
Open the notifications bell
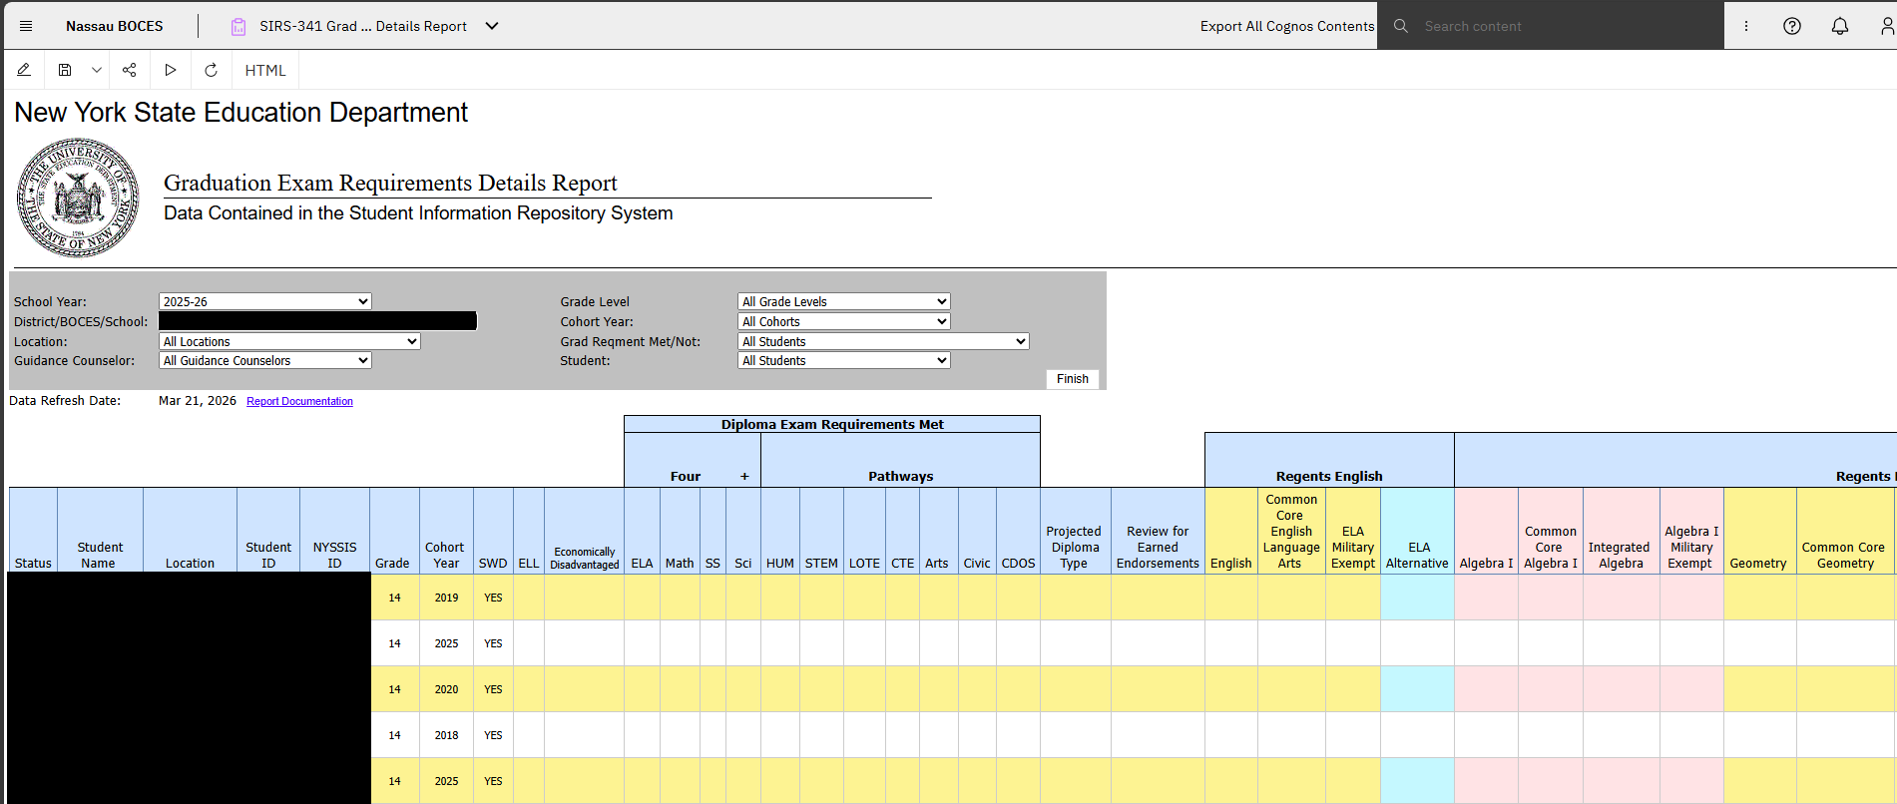(1840, 26)
